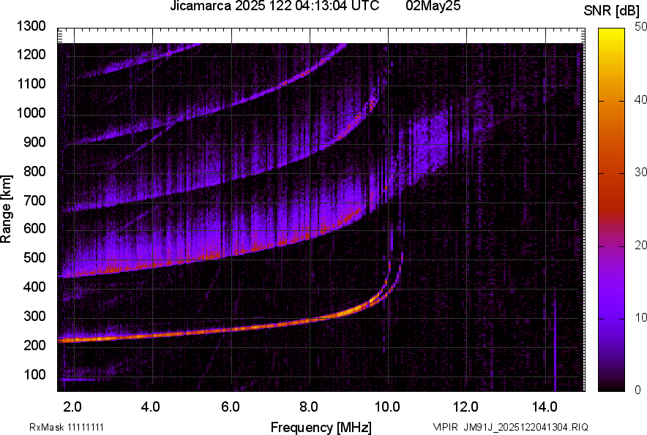Image resolution: width=647 pixels, height=435 pixels.
Task: Click the title text 'Jicamarca 2025 122 04:13:04 UTC'
Action: pos(274,6)
